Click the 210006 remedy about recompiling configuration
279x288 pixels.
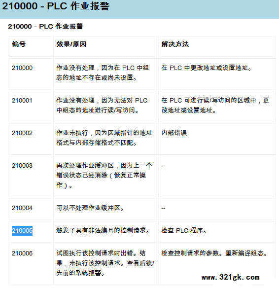pos(214,253)
